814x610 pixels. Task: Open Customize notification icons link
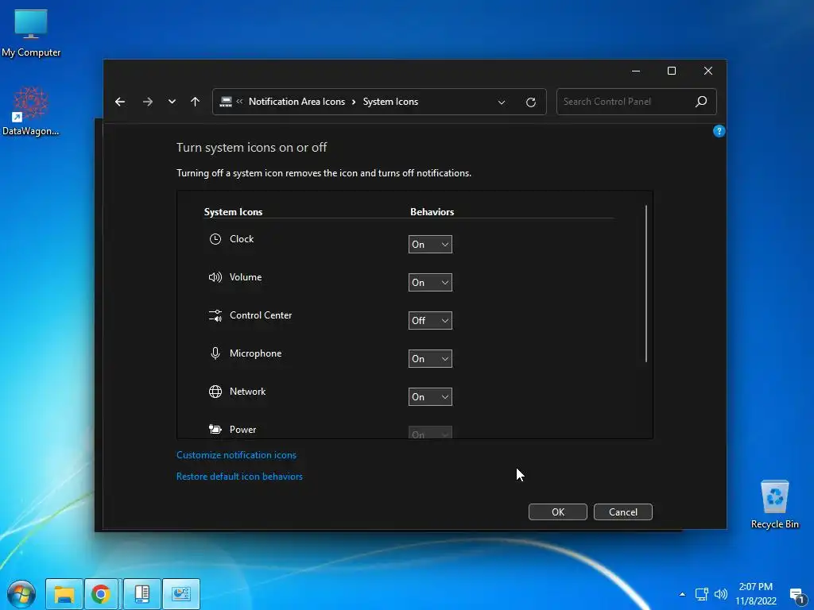236,455
